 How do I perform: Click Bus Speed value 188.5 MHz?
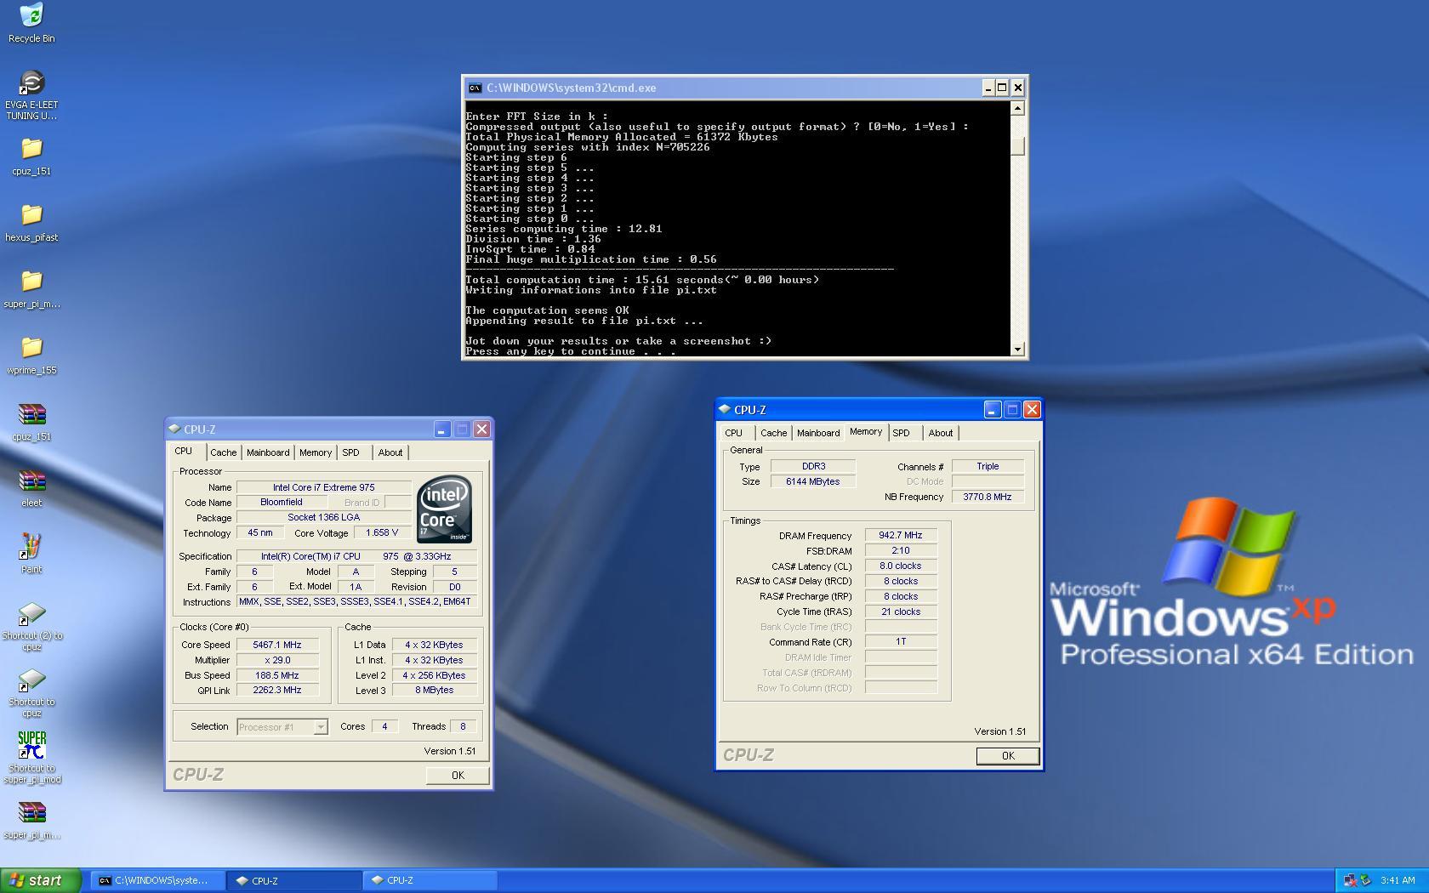[277, 675]
